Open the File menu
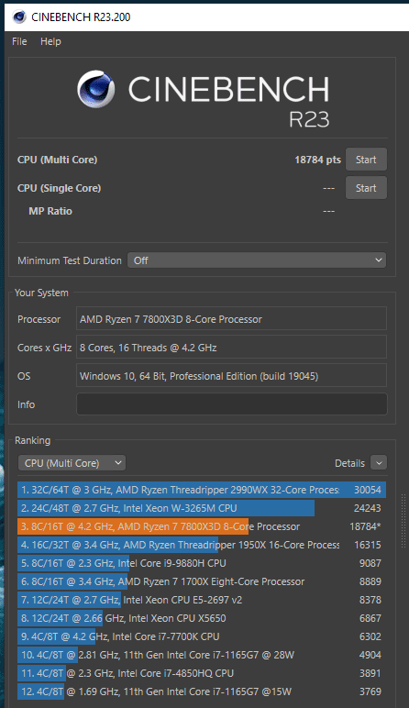This screenshot has width=409, height=708. pyautogui.click(x=19, y=41)
